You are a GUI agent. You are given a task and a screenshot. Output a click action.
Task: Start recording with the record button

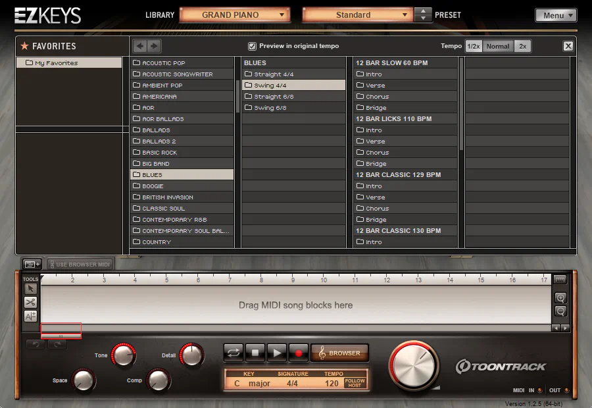299,353
